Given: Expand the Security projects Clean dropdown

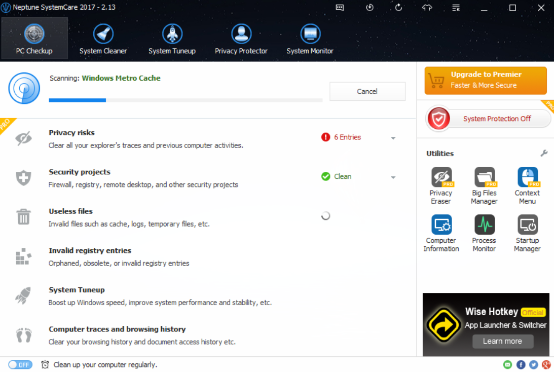Looking at the screenshot, I should tap(393, 177).
